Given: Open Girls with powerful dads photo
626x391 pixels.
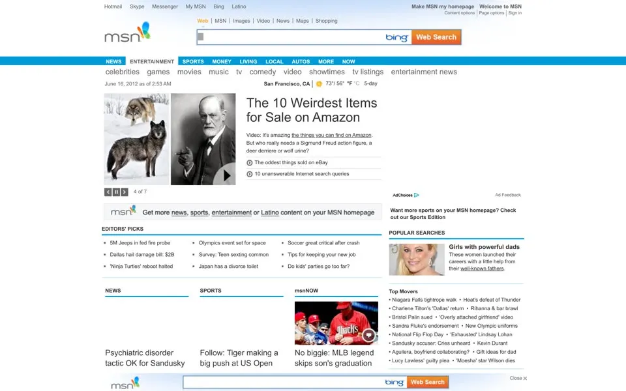Looking at the screenshot, I should [417, 260].
